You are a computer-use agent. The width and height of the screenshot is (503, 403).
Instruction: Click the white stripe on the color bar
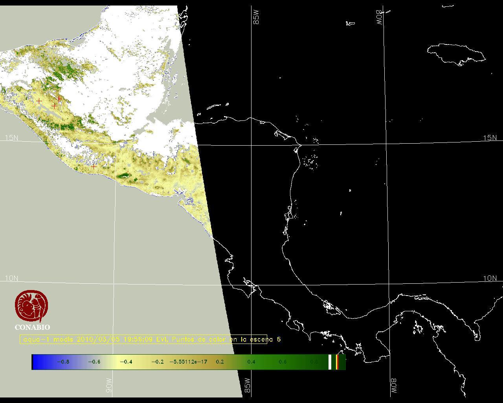tap(330, 362)
